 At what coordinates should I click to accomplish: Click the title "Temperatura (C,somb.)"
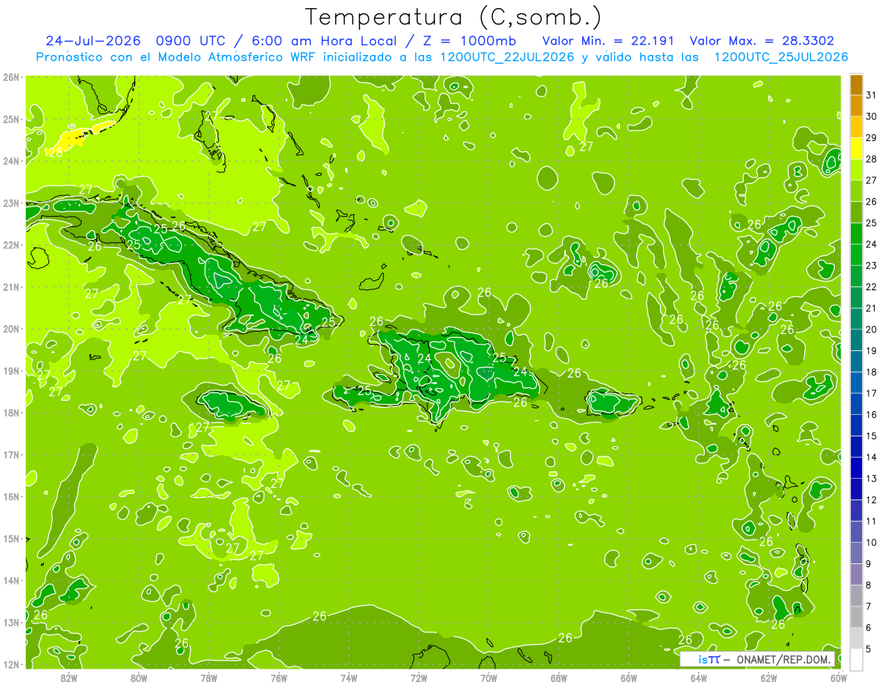coord(454,17)
